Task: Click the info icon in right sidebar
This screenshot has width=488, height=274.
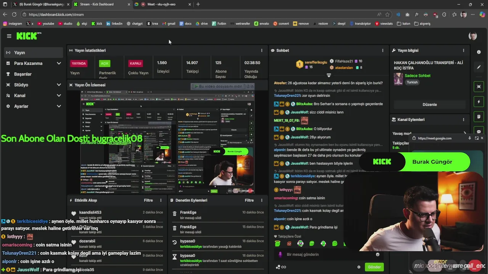Action: click(x=479, y=52)
